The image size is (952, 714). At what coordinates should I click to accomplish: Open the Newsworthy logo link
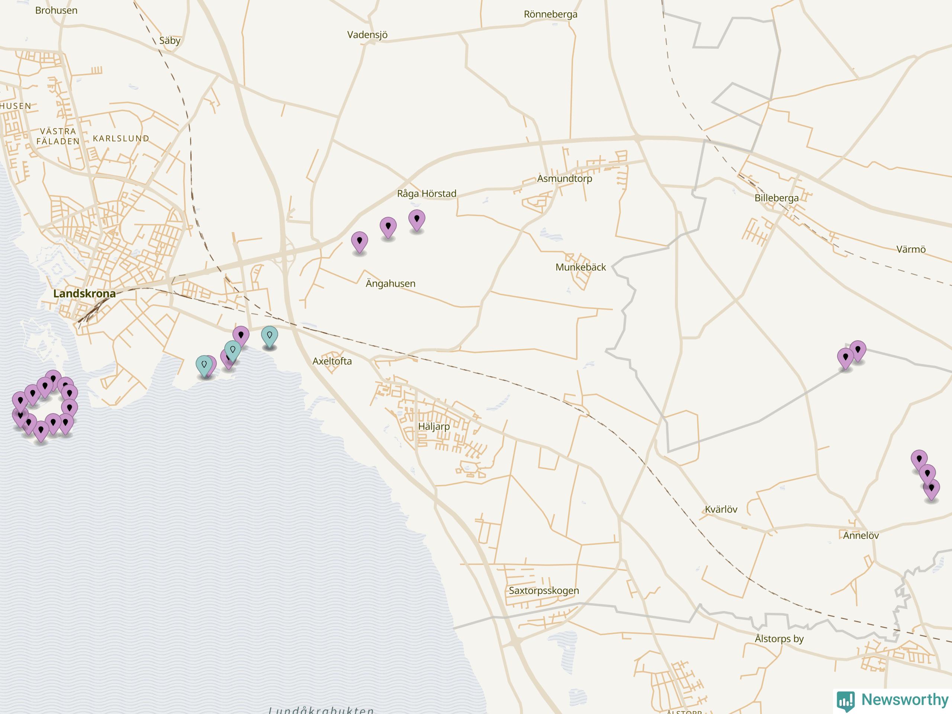click(x=893, y=701)
